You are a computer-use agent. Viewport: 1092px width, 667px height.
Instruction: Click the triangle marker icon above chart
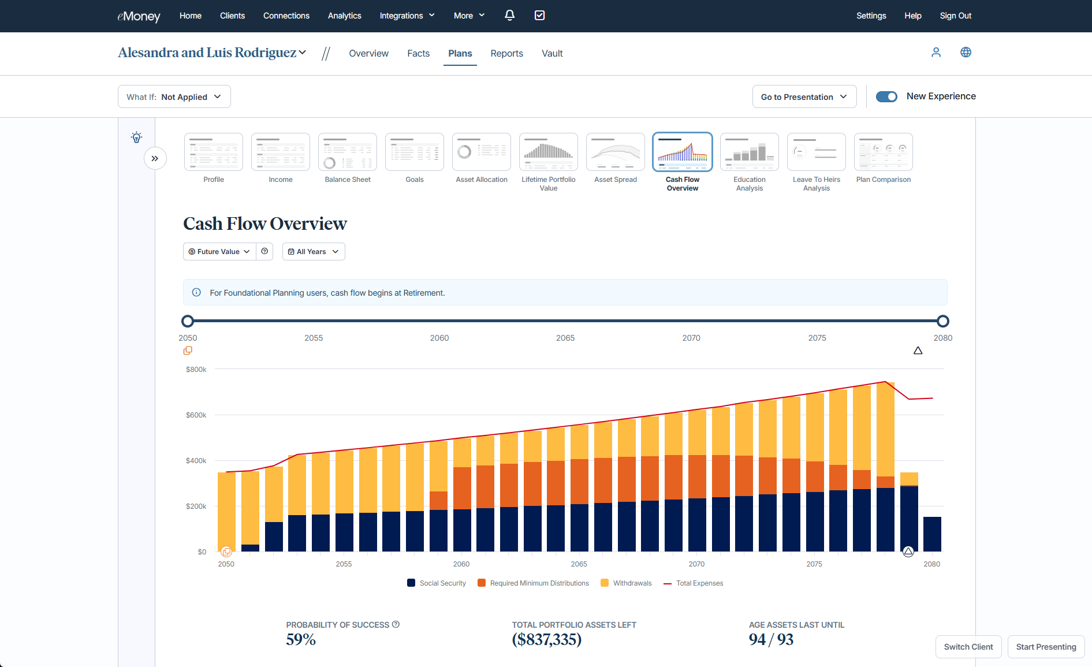click(x=918, y=351)
